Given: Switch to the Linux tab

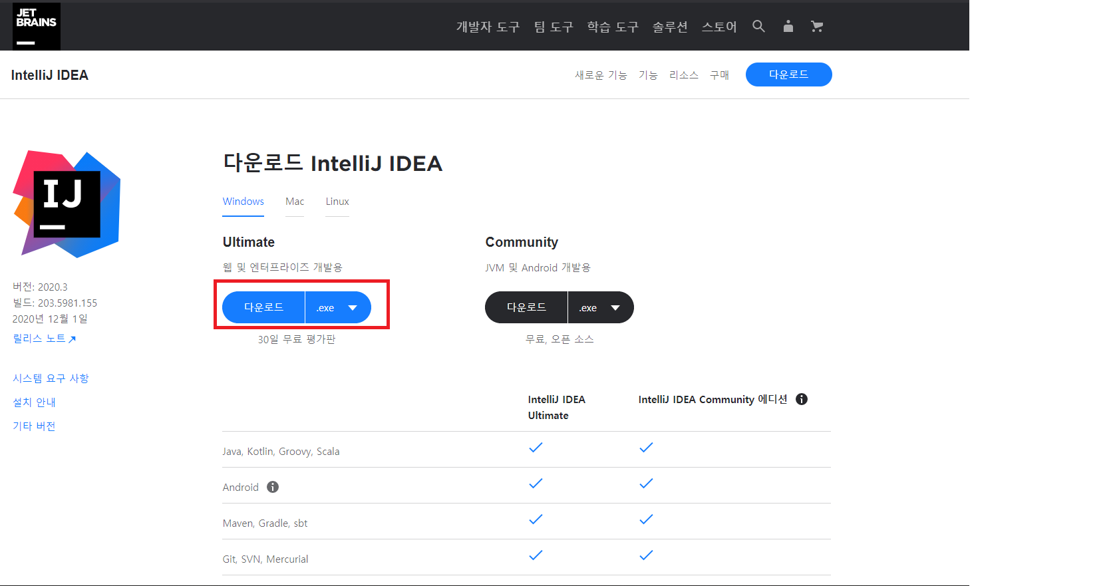Looking at the screenshot, I should [x=337, y=202].
